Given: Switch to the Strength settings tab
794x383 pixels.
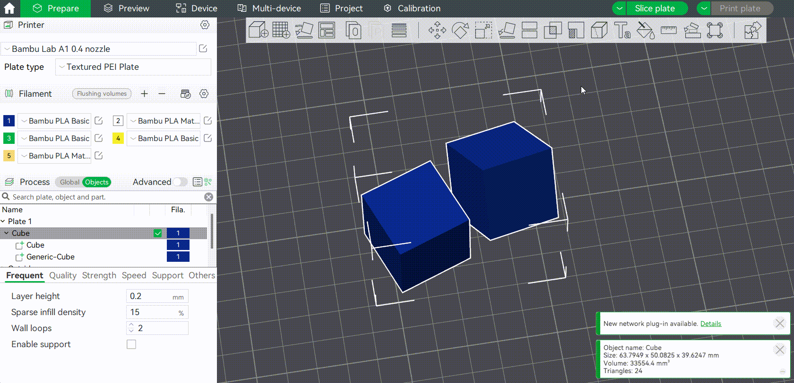Looking at the screenshot, I should [99, 275].
